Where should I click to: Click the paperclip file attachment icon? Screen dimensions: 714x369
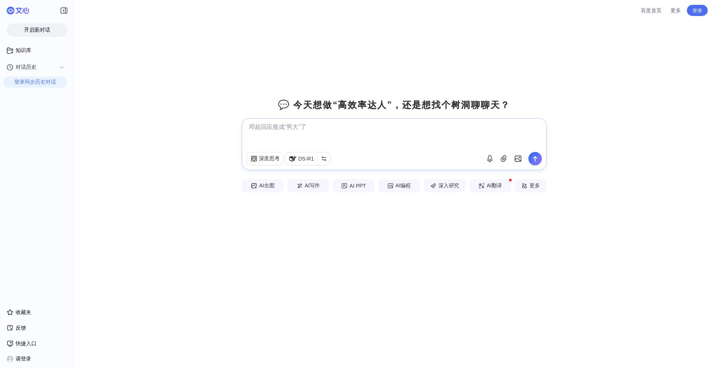tap(504, 159)
